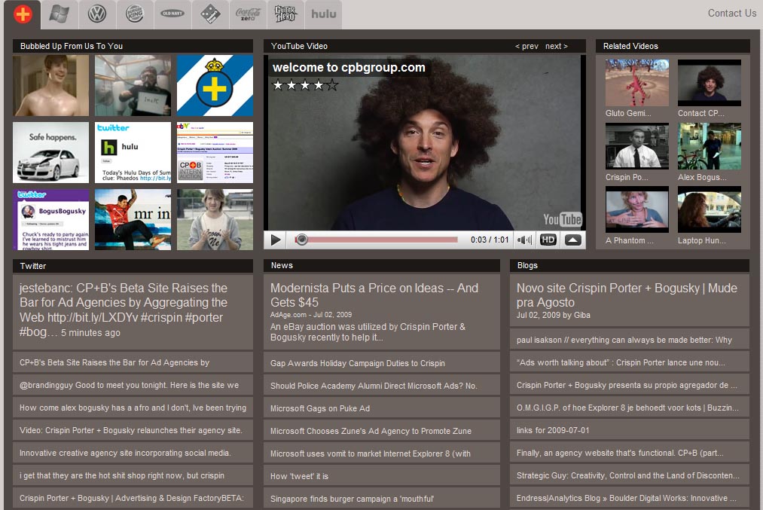Open Endress|Analytics Blog entry
The width and height of the screenshot is (763, 510).
click(630, 498)
